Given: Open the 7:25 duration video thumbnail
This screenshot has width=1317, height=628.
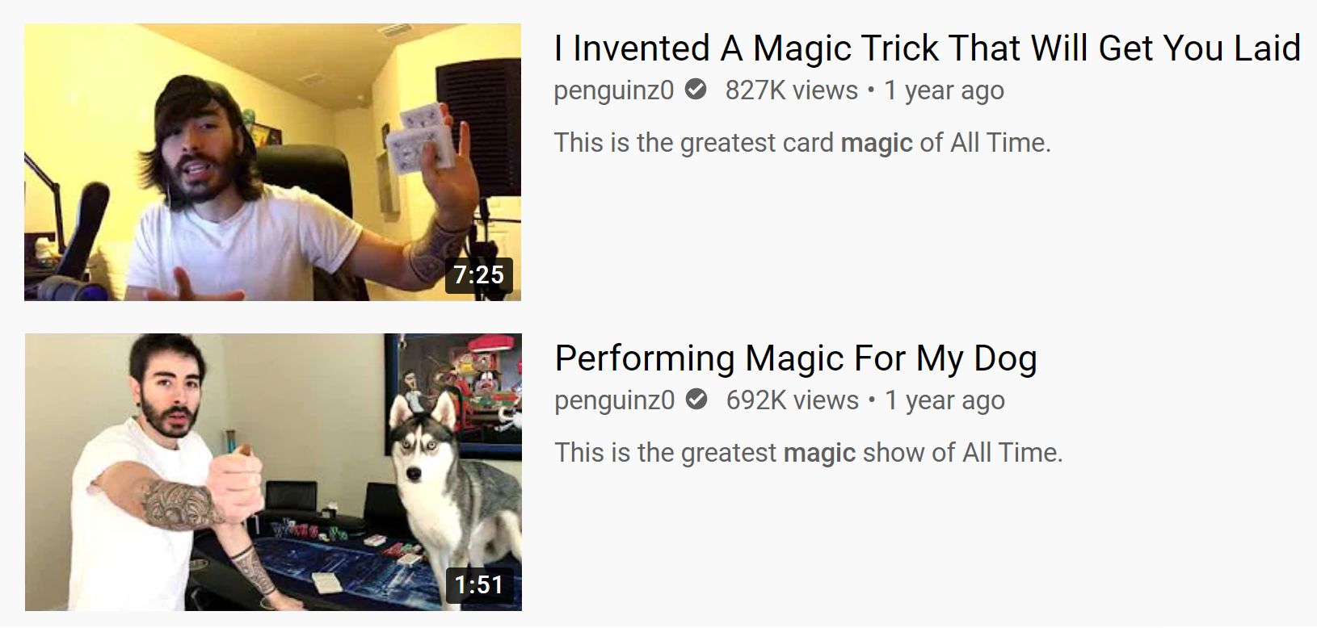Looking at the screenshot, I should [272, 162].
